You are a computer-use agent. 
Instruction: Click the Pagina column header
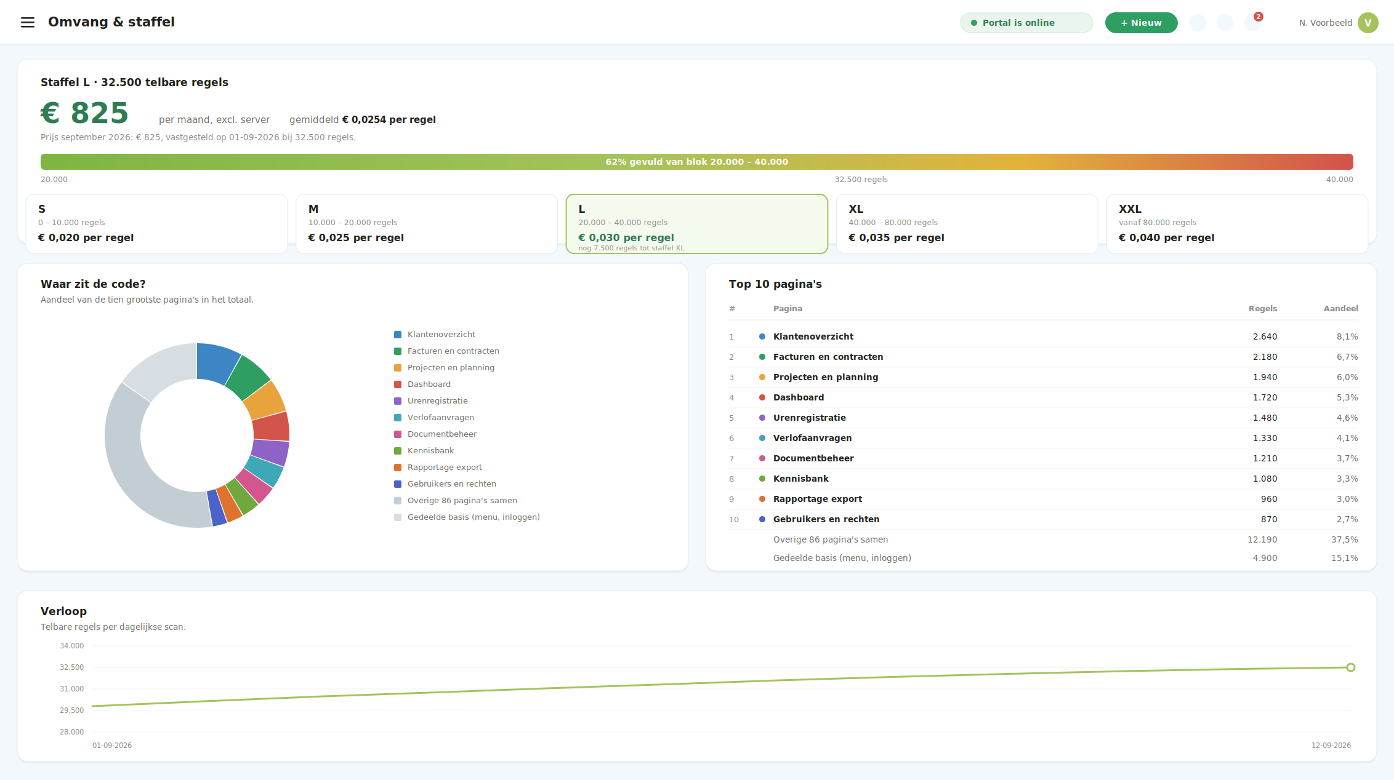788,309
